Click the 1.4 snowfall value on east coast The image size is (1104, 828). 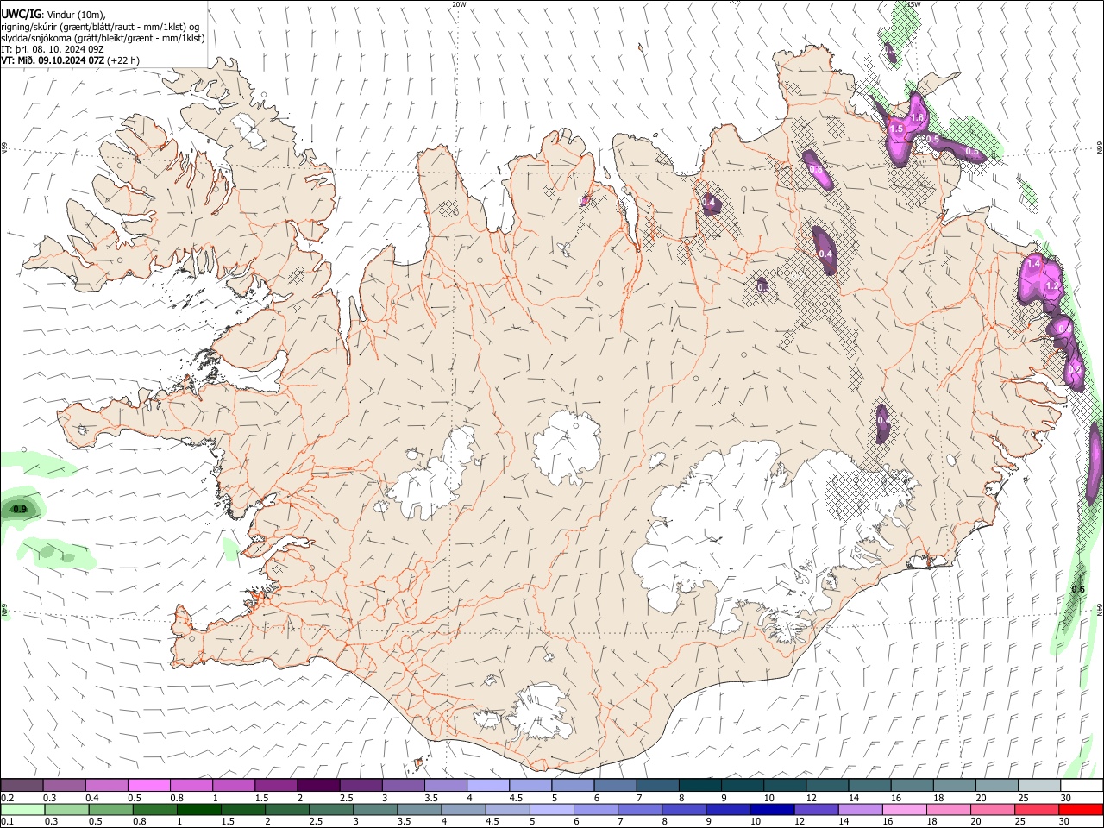1034,262
